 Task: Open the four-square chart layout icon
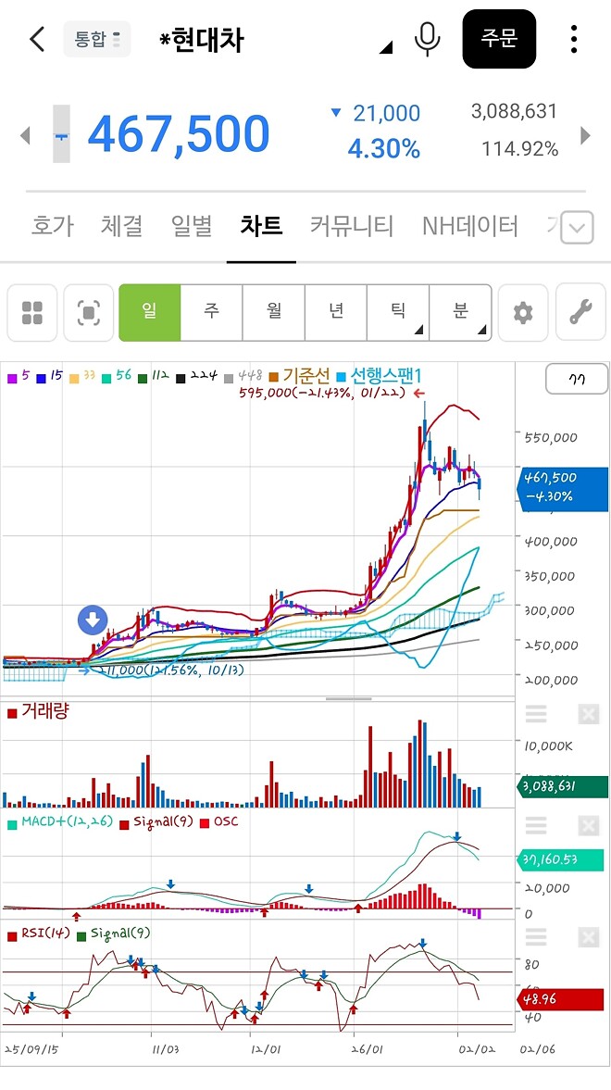coord(32,313)
